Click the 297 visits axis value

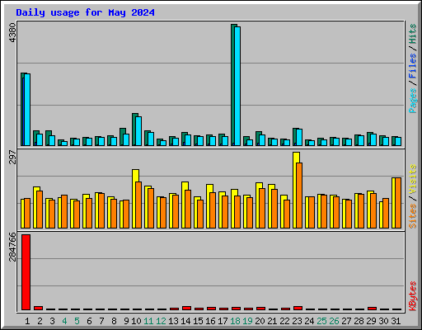pos(13,157)
